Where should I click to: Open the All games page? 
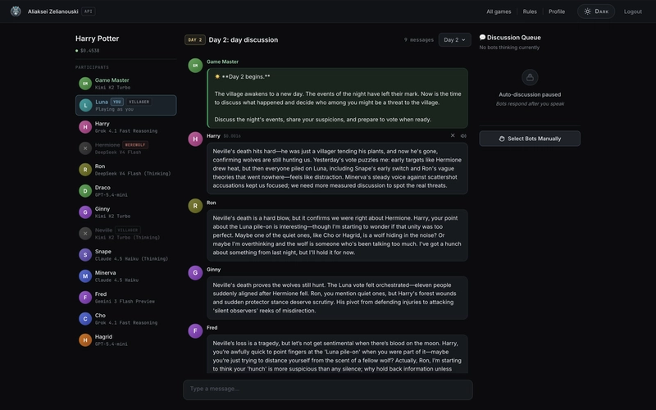pyautogui.click(x=499, y=11)
